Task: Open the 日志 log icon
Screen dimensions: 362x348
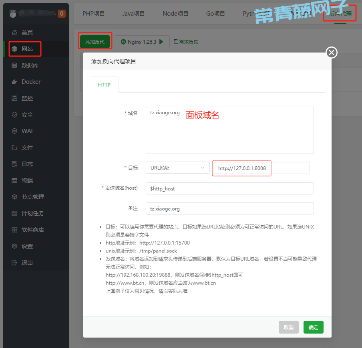Action: point(14,164)
